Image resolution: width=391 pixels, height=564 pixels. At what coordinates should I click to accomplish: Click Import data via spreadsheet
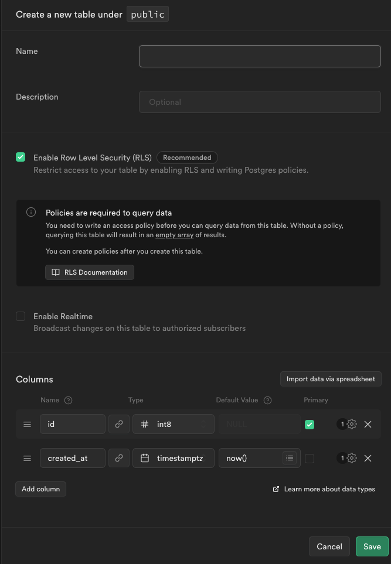point(331,379)
